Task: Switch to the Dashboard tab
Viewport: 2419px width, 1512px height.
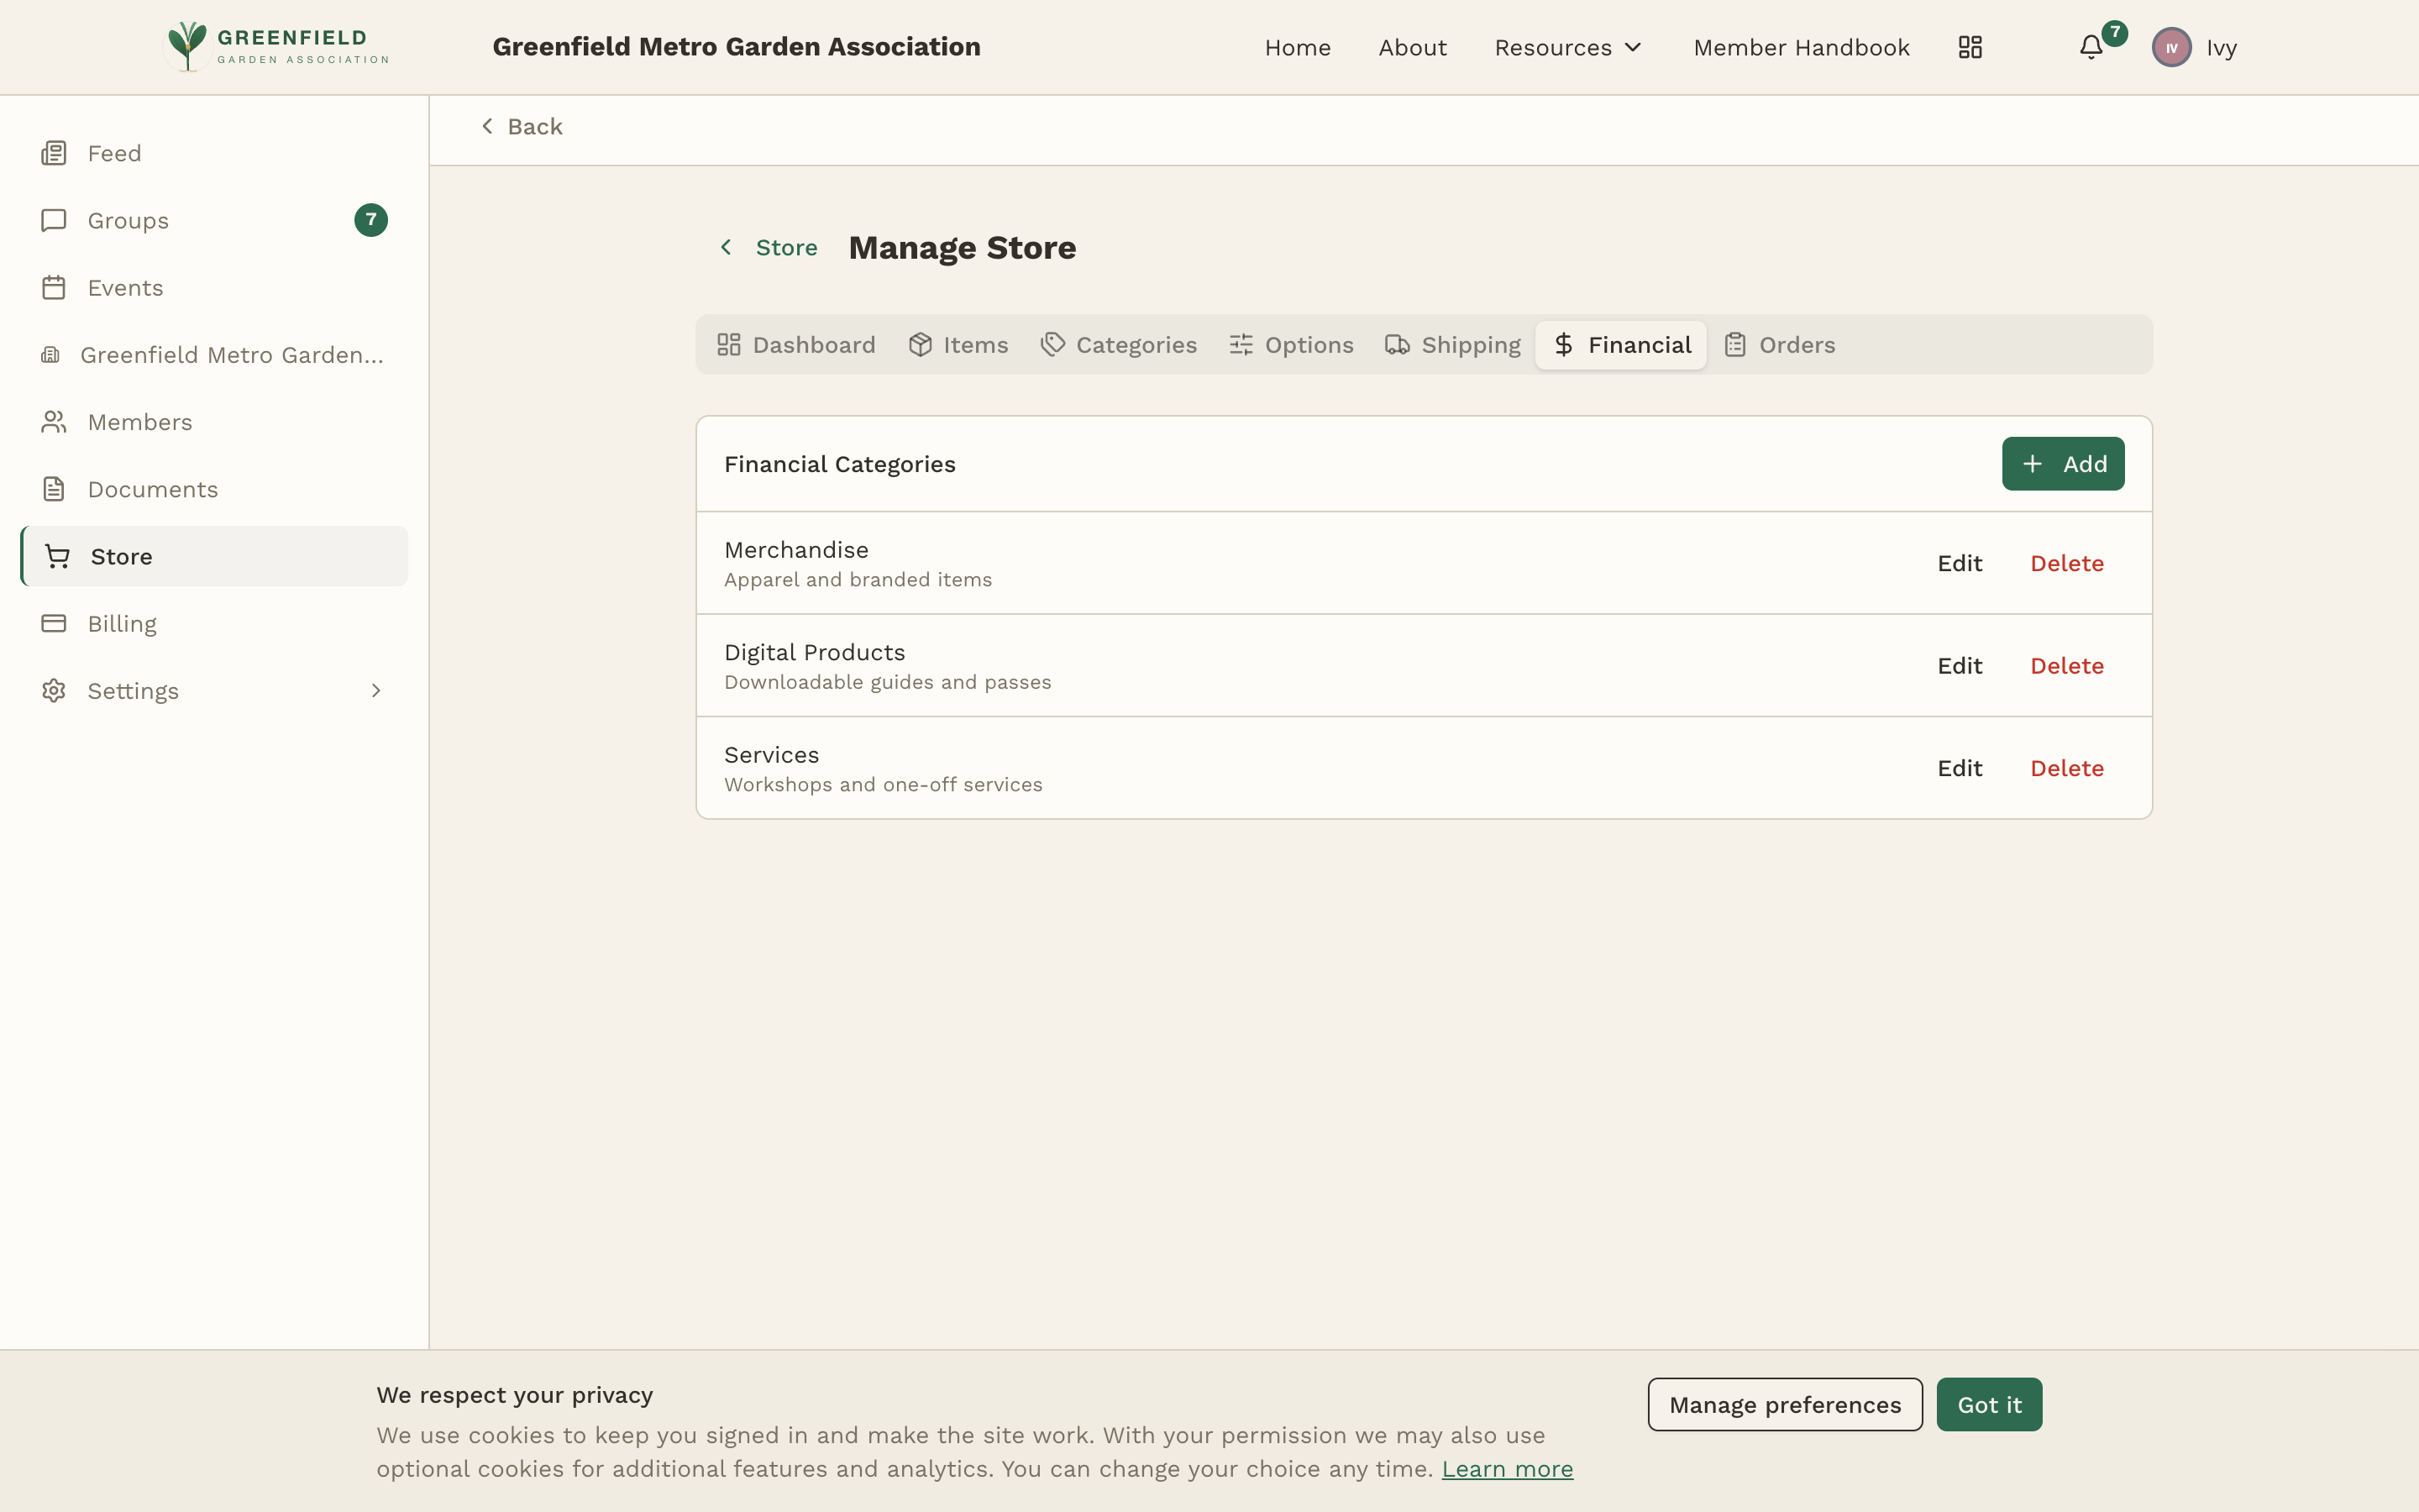Action: pyautogui.click(x=795, y=345)
